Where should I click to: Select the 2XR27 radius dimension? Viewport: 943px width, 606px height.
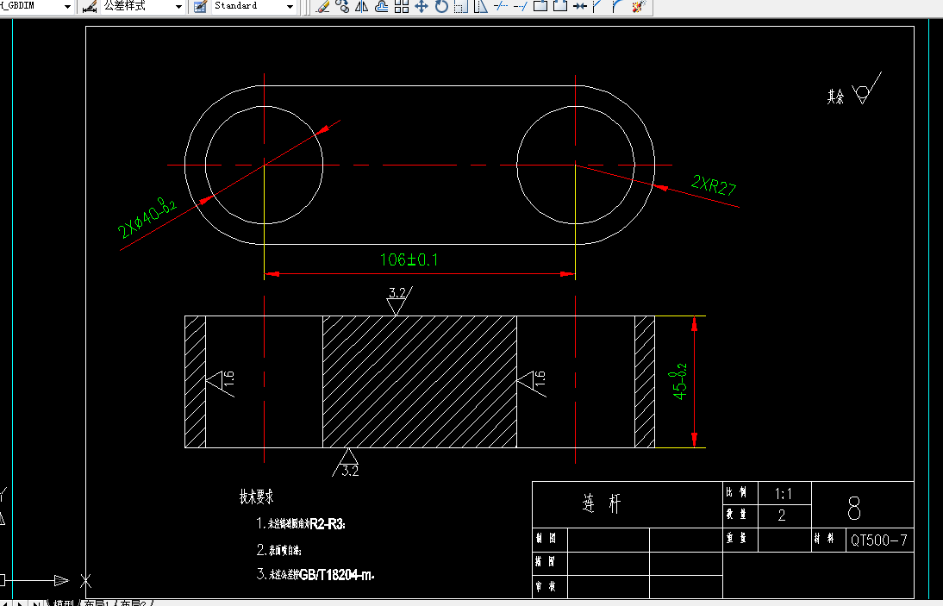(714, 185)
